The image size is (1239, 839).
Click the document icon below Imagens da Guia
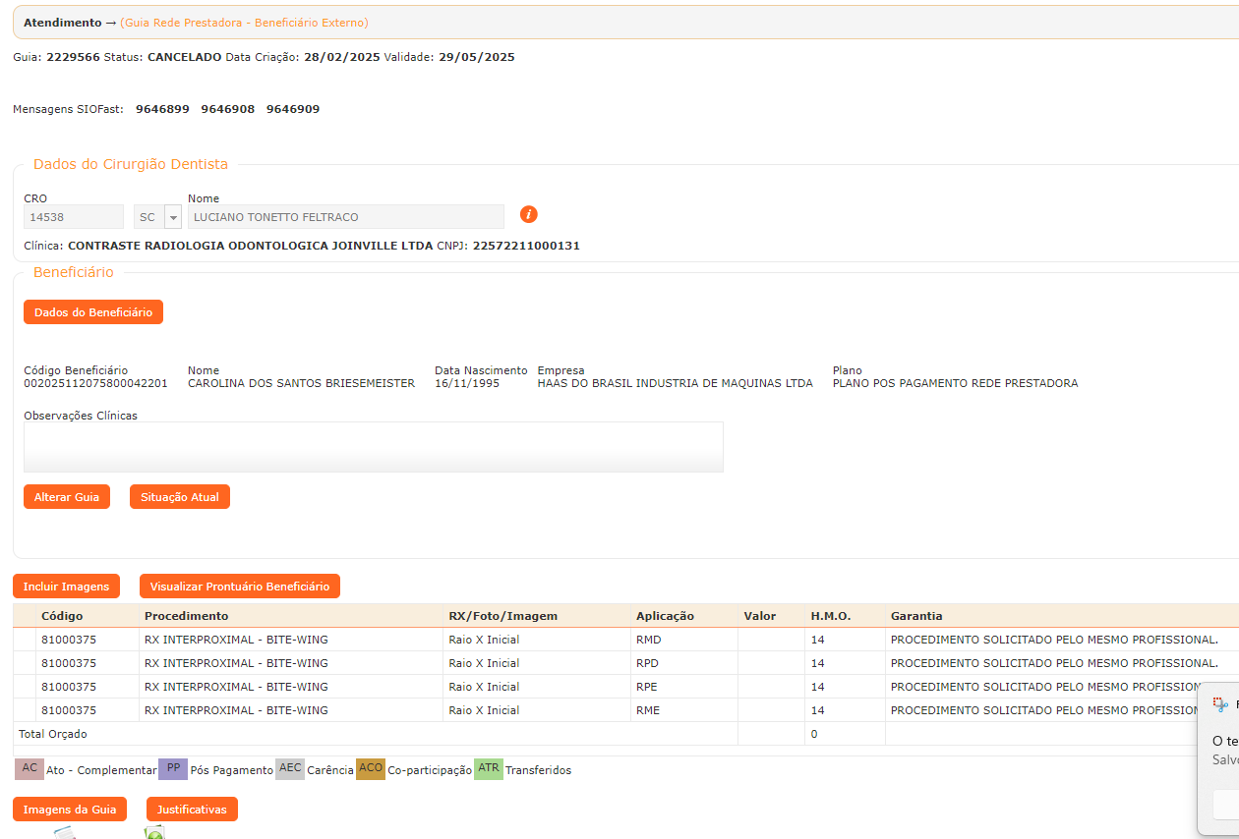point(65,833)
